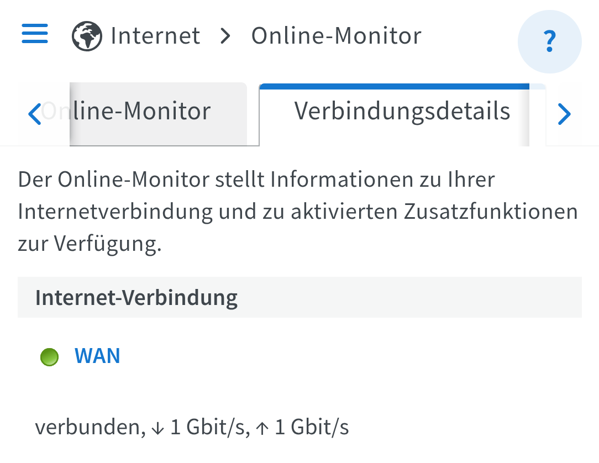
Task: Click the downstream arrow icon
Action: pyautogui.click(x=158, y=428)
